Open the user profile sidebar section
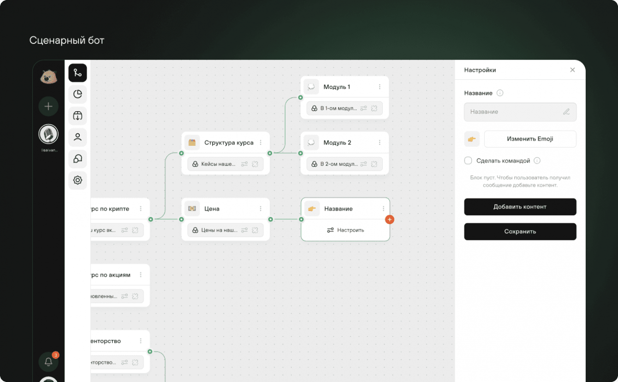 77,137
